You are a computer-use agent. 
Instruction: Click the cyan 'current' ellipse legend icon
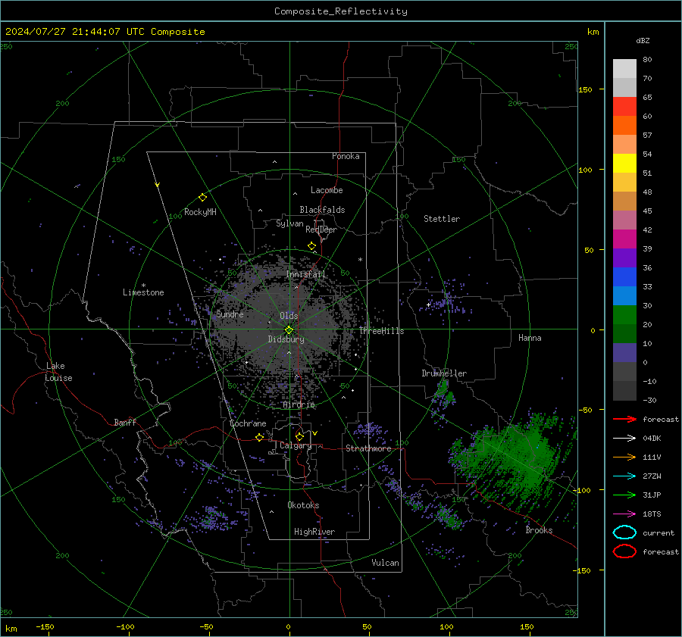[624, 532]
